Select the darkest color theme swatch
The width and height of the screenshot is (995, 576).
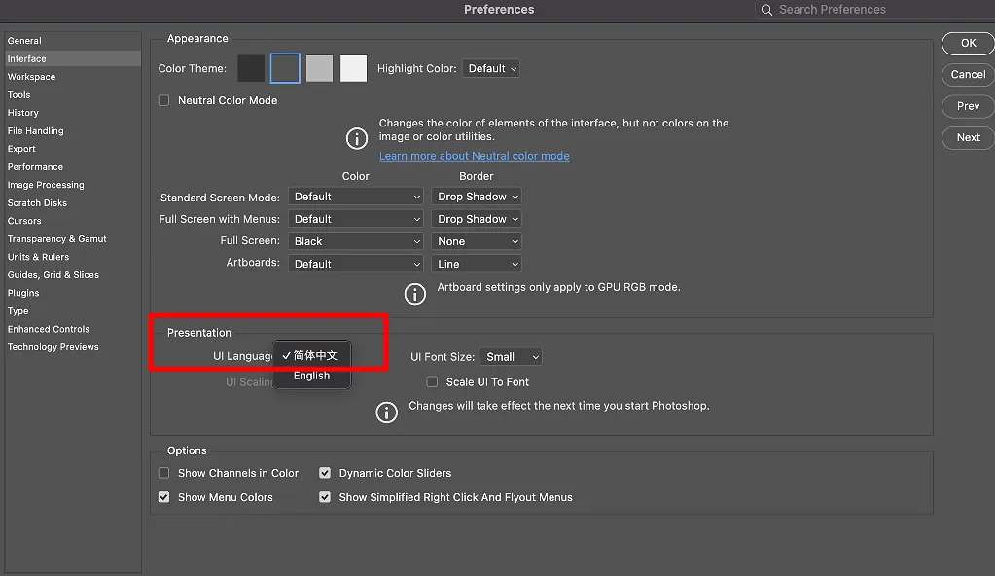[251, 68]
